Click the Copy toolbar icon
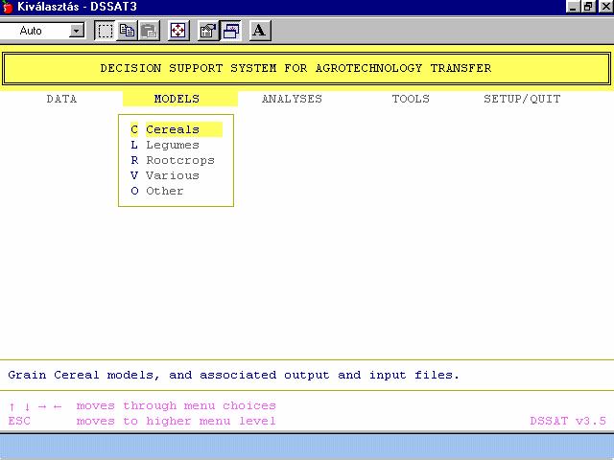 [x=127, y=31]
